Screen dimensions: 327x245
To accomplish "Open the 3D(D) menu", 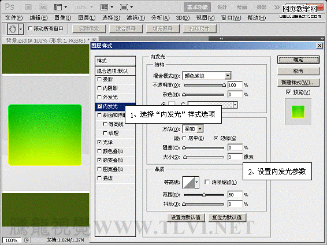I will tap(183, 18).
